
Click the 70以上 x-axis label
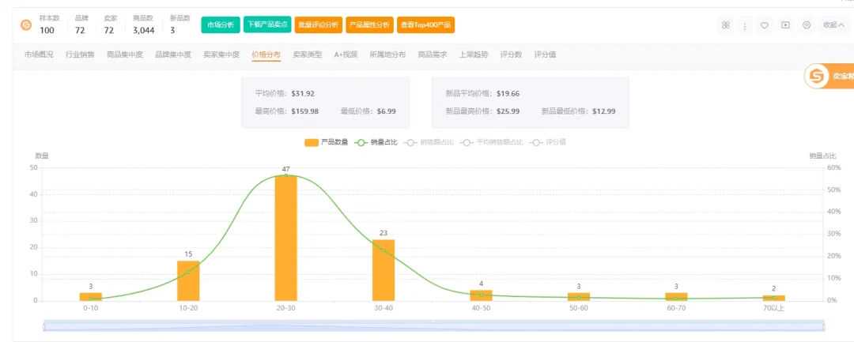click(773, 308)
